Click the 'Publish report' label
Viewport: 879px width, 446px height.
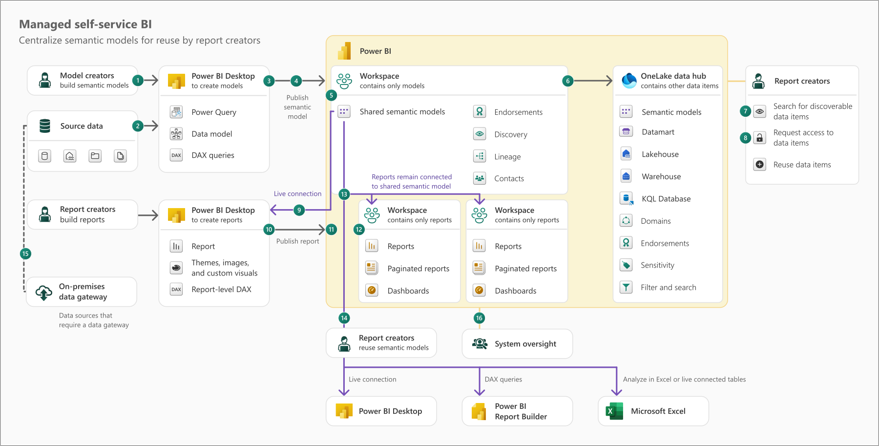[x=297, y=241]
